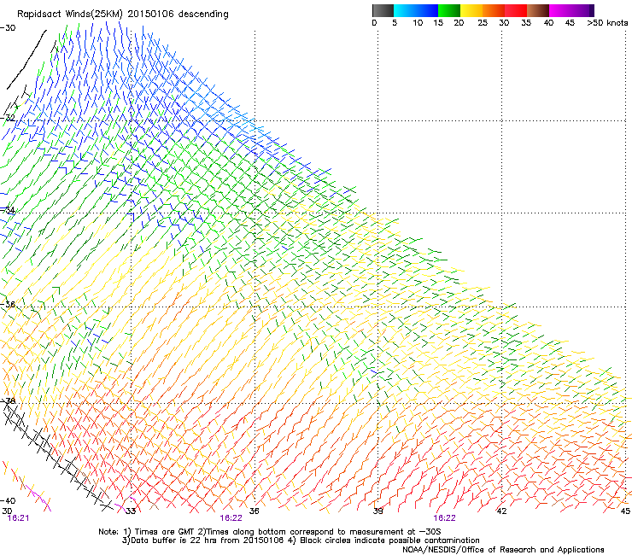Click the '>50 knots' legend label
Screen dimensions: 632x555
607,22
